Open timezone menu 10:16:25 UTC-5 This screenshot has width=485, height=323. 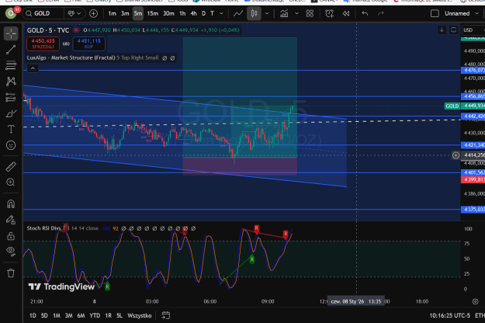(449, 315)
